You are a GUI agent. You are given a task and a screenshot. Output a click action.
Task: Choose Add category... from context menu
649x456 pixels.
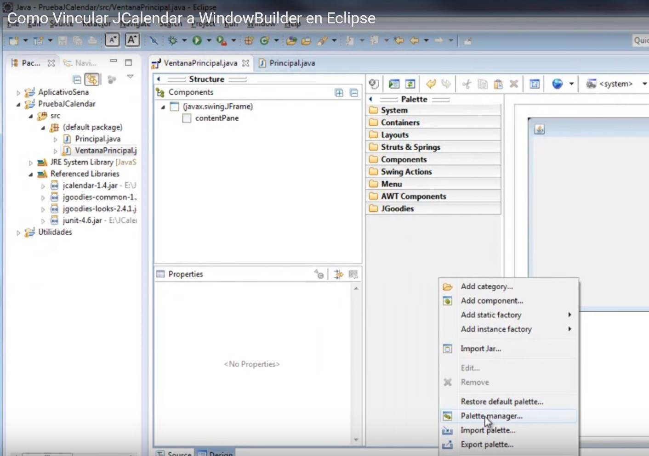pyautogui.click(x=508, y=287)
